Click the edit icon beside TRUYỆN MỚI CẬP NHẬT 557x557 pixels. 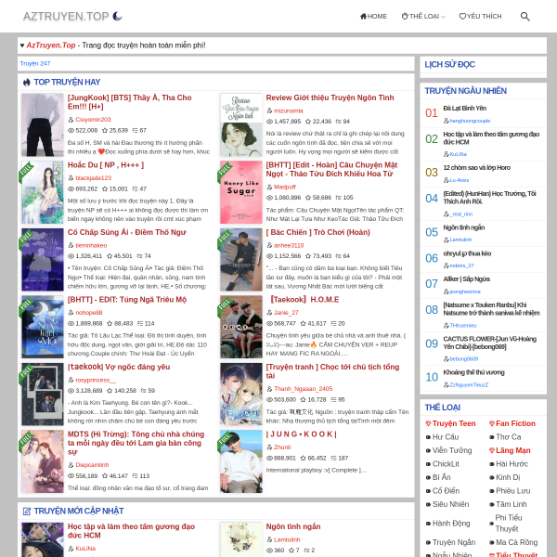click(27, 512)
